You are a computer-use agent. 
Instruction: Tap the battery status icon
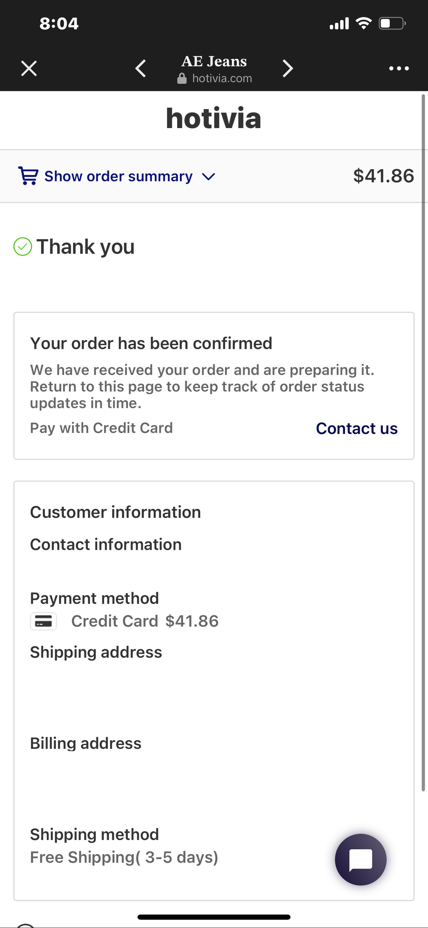click(392, 24)
